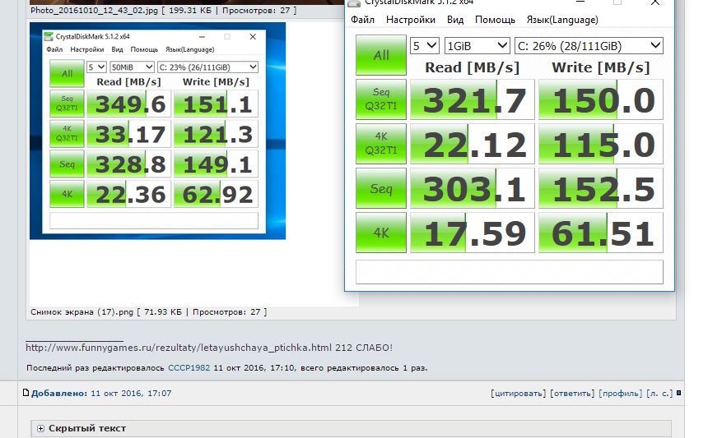Click write value 149.1 in small screenshot
Screen dimensions: 708x438
216,164
